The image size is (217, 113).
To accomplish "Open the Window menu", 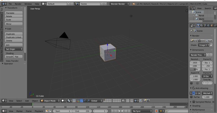I will click(28, 4).
